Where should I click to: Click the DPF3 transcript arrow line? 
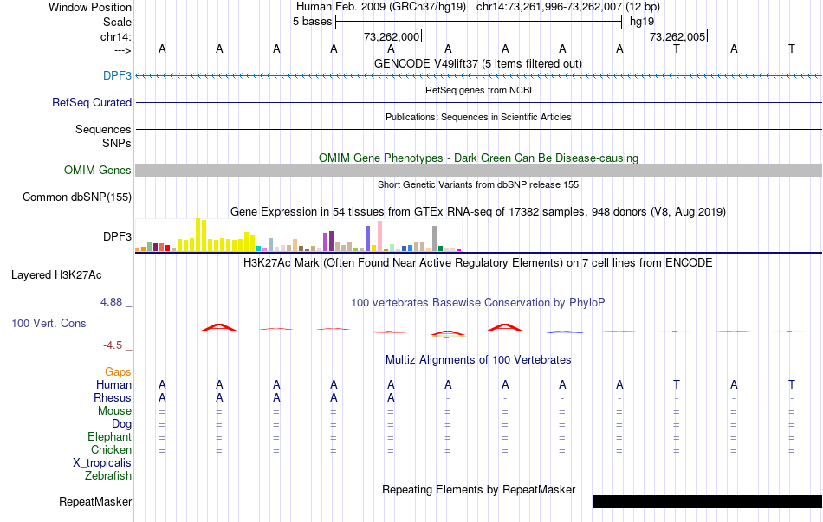479,76
